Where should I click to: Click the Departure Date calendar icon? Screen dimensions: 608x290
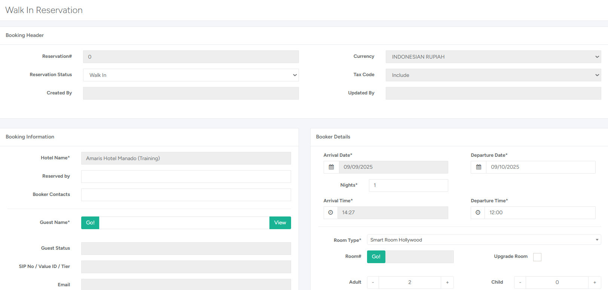[x=479, y=167]
